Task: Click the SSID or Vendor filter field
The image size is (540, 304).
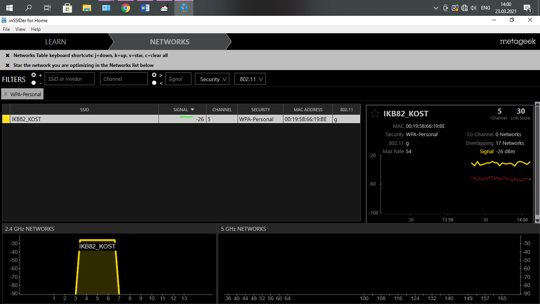Action: point(70,79)
